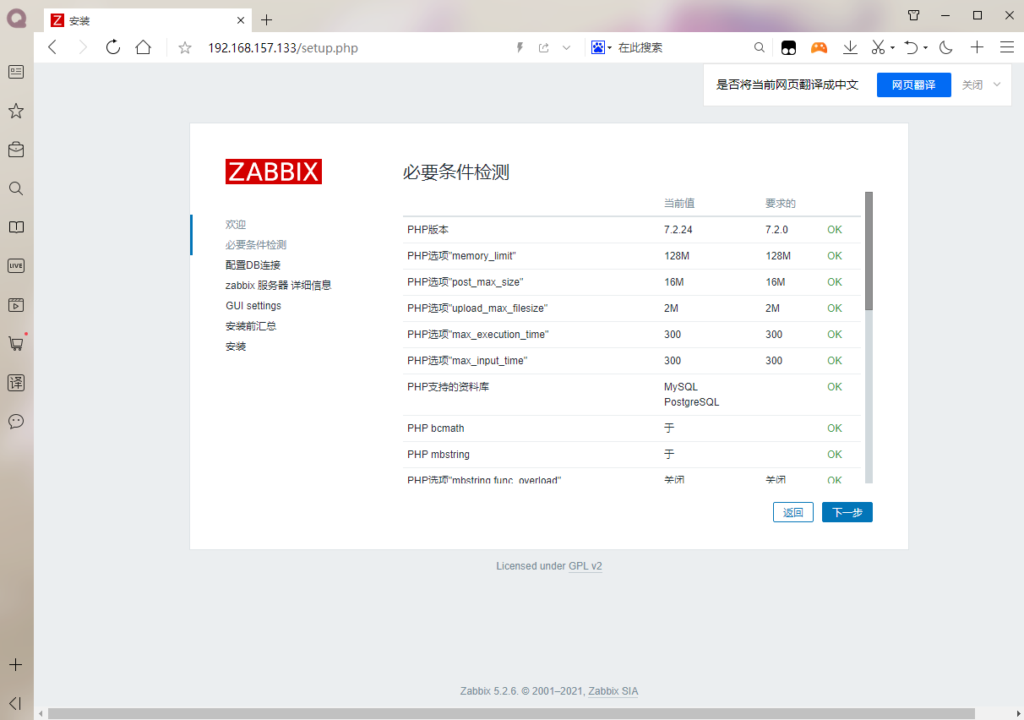Open the Zabbix SIA link
1024x720 pixels.
click(x=613, y=691)
